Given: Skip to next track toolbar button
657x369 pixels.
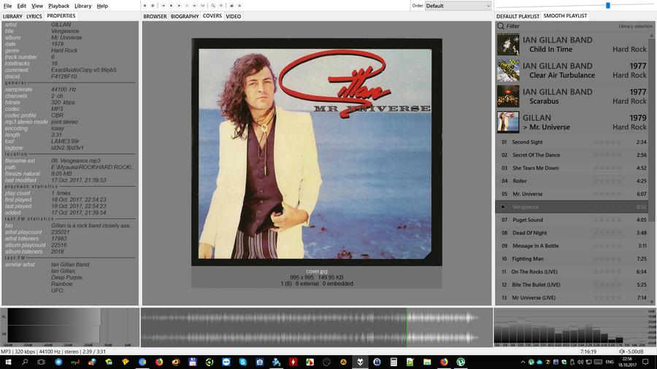Looking at the screenshot, I should point(194,6).
